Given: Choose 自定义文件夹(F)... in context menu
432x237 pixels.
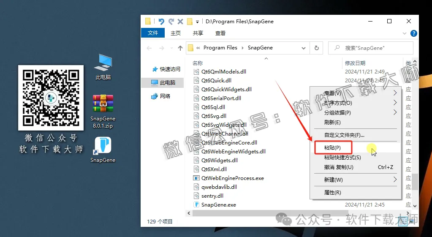Looking at the screenshot, I should point(356,135).
